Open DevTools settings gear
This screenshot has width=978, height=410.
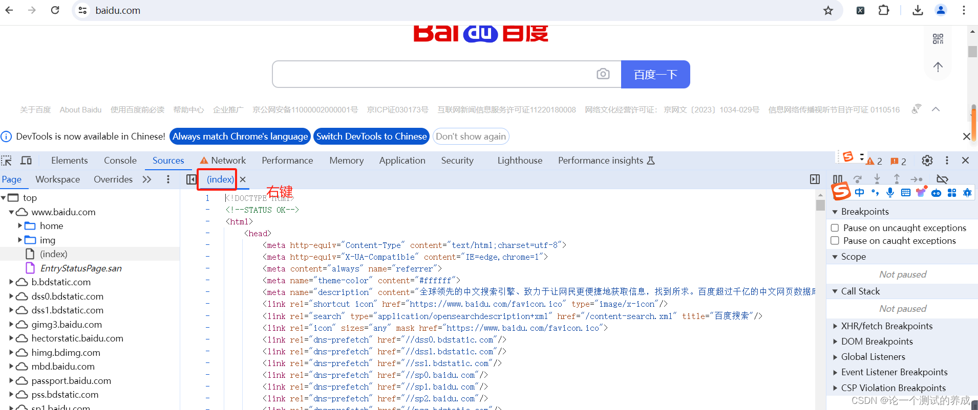(927, 161)
